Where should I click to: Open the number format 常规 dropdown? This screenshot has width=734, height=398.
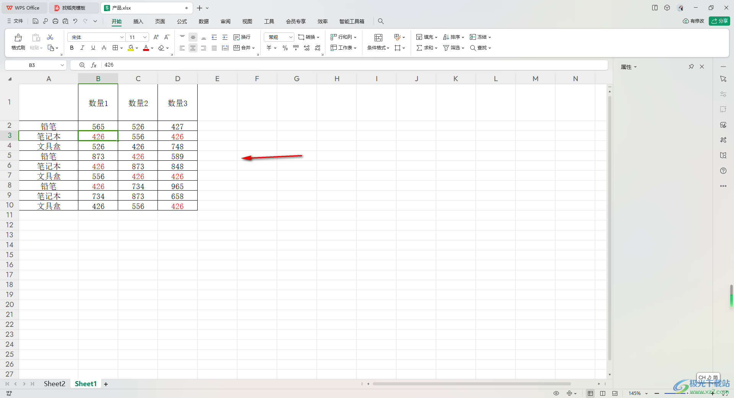pos(291,37)
